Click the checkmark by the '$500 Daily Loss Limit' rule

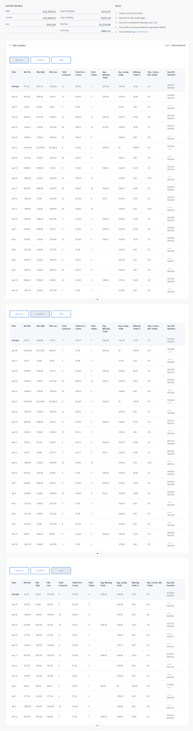tap(116, 23)
